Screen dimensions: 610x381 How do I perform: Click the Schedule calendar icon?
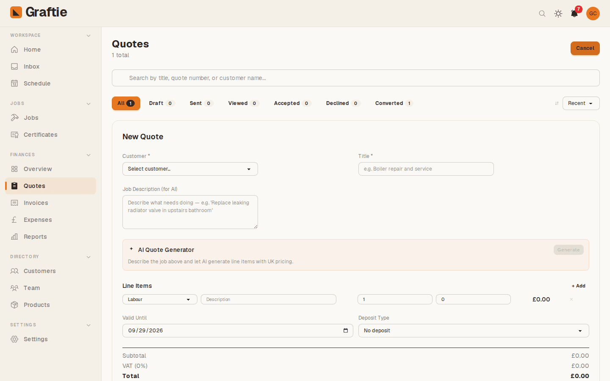point(14,83)
